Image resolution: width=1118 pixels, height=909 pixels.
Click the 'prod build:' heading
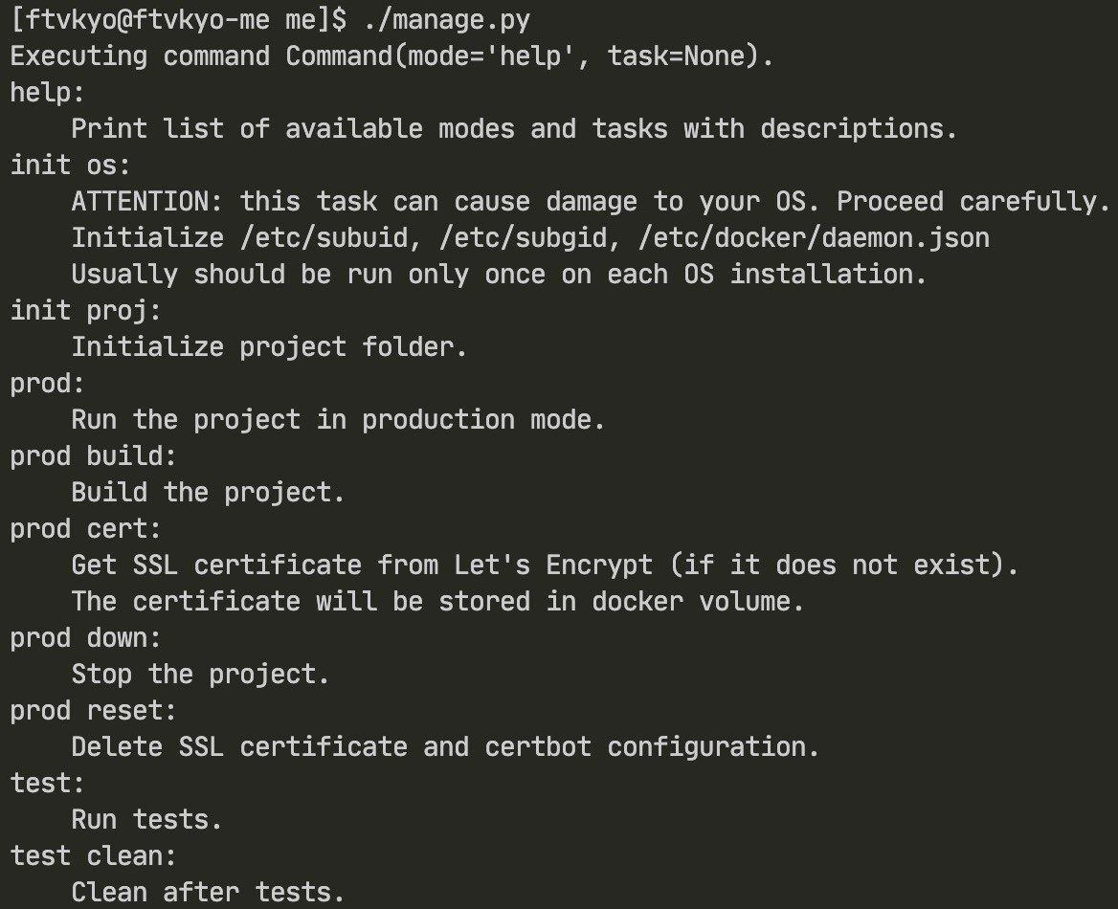(94, 456)
